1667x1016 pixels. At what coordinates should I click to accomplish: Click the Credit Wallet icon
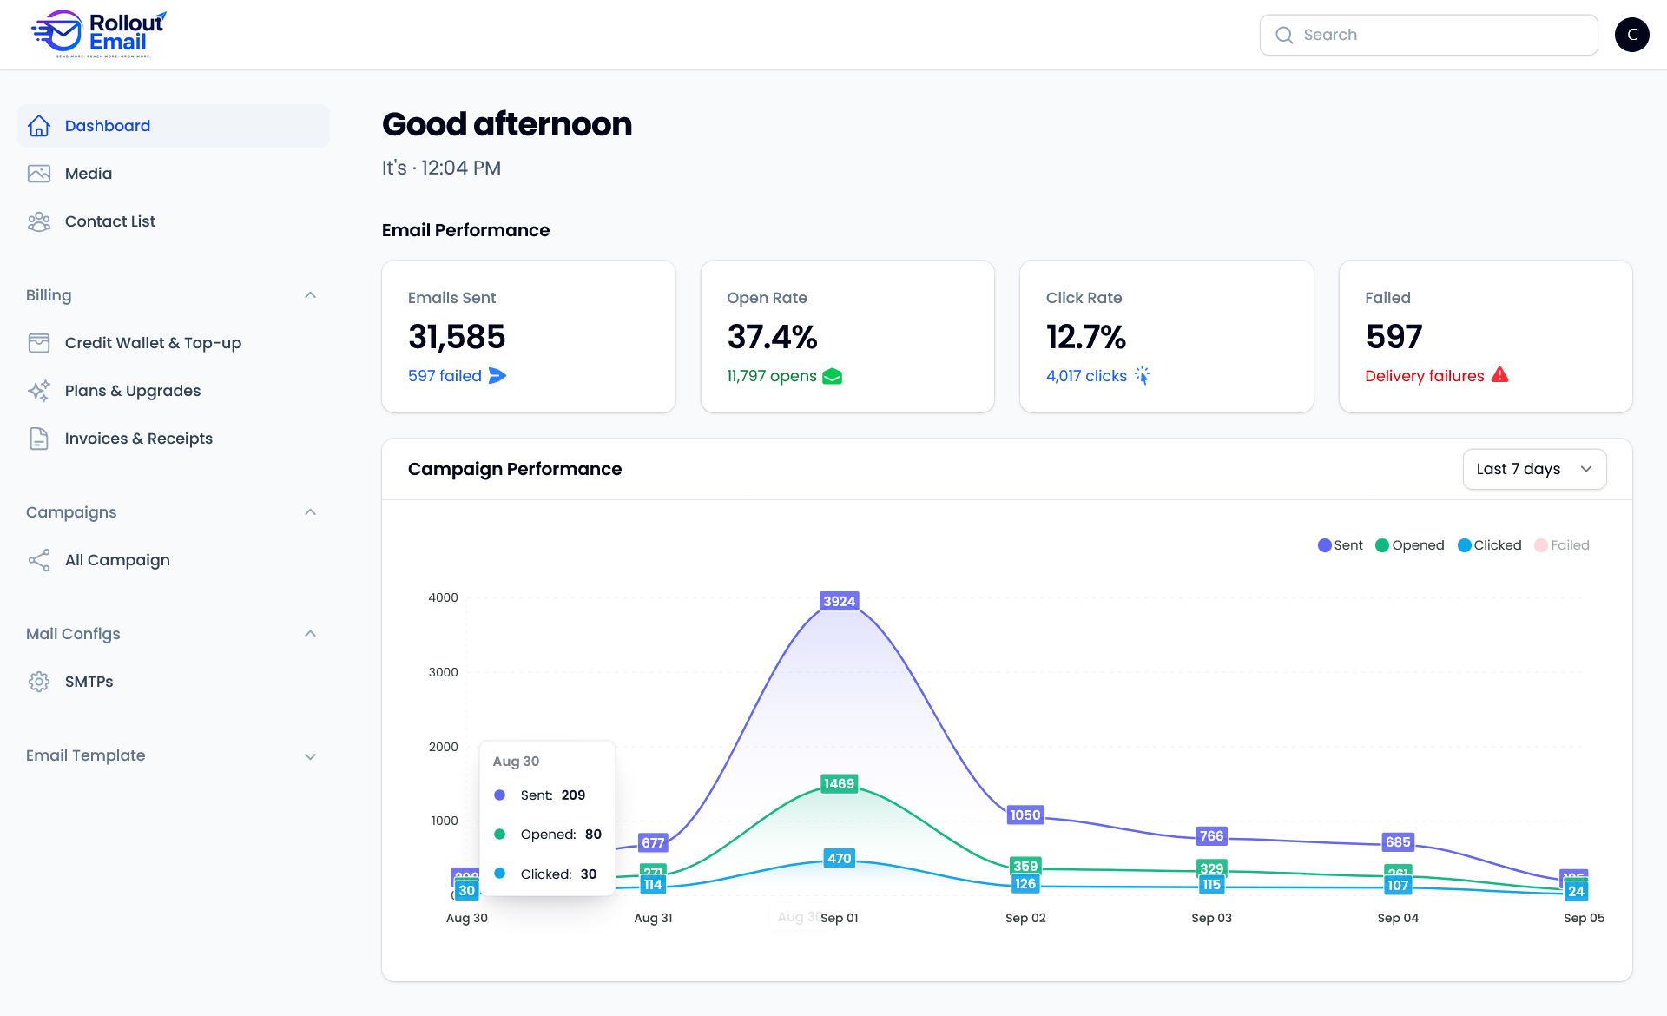(39, 343)
